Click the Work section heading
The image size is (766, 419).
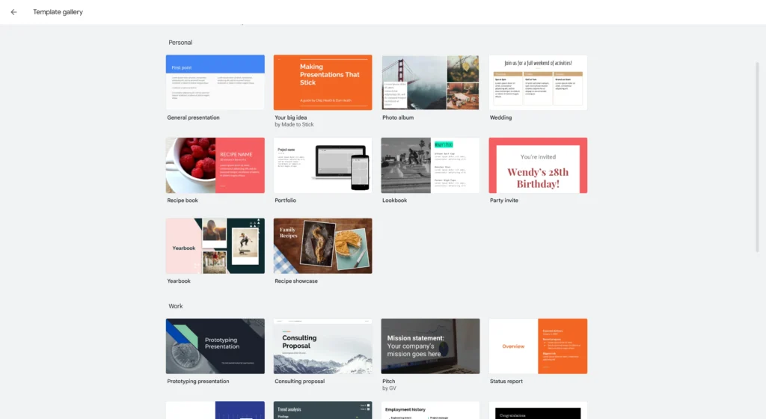pos(175,306)
